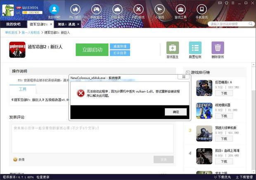Open the 游戏工具 toolbox icon

pos(180,9)
